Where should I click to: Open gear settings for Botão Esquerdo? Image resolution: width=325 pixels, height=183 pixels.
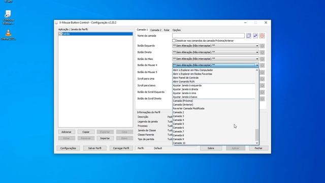click(262, 46)
